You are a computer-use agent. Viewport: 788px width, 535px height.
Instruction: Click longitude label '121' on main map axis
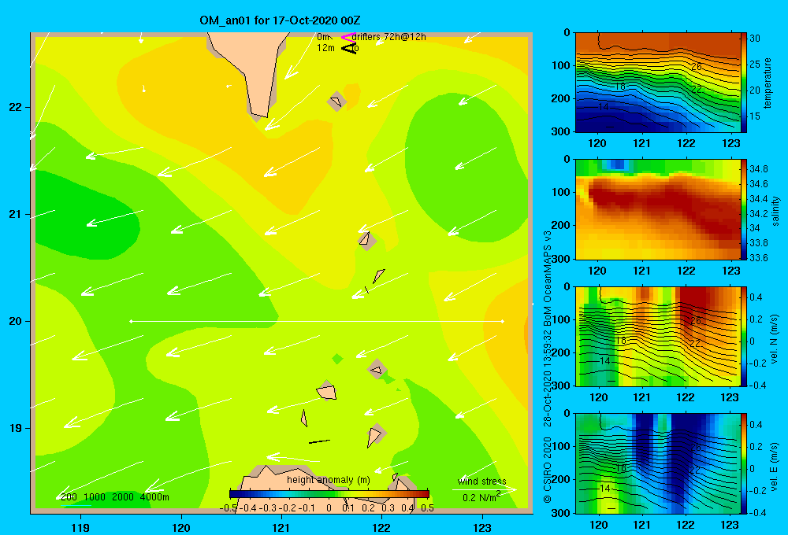click(x=281, y=527)
